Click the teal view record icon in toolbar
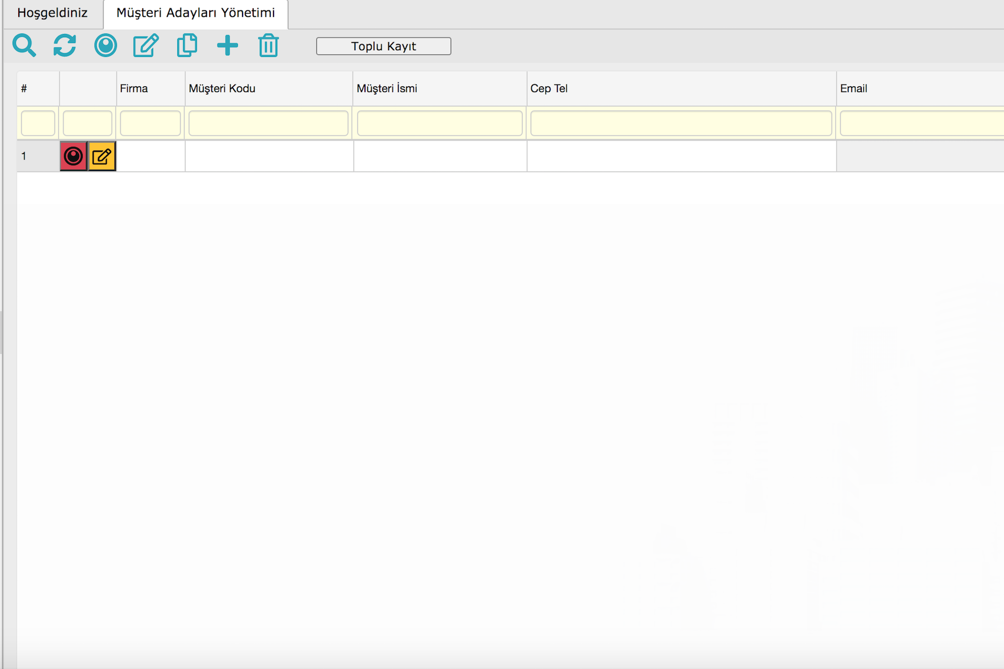This screenshot has width=1004, height=669. (106, 45)
